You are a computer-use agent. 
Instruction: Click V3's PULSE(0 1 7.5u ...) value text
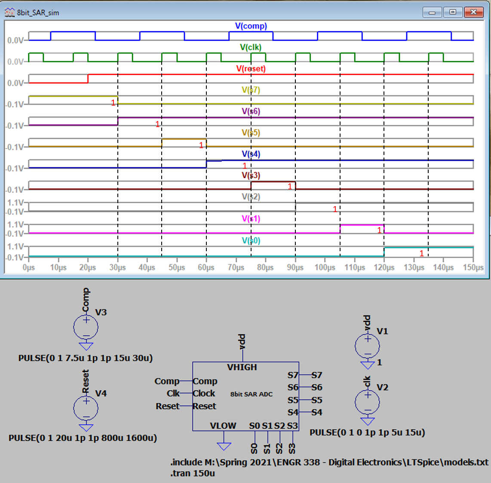pos(86,358)
